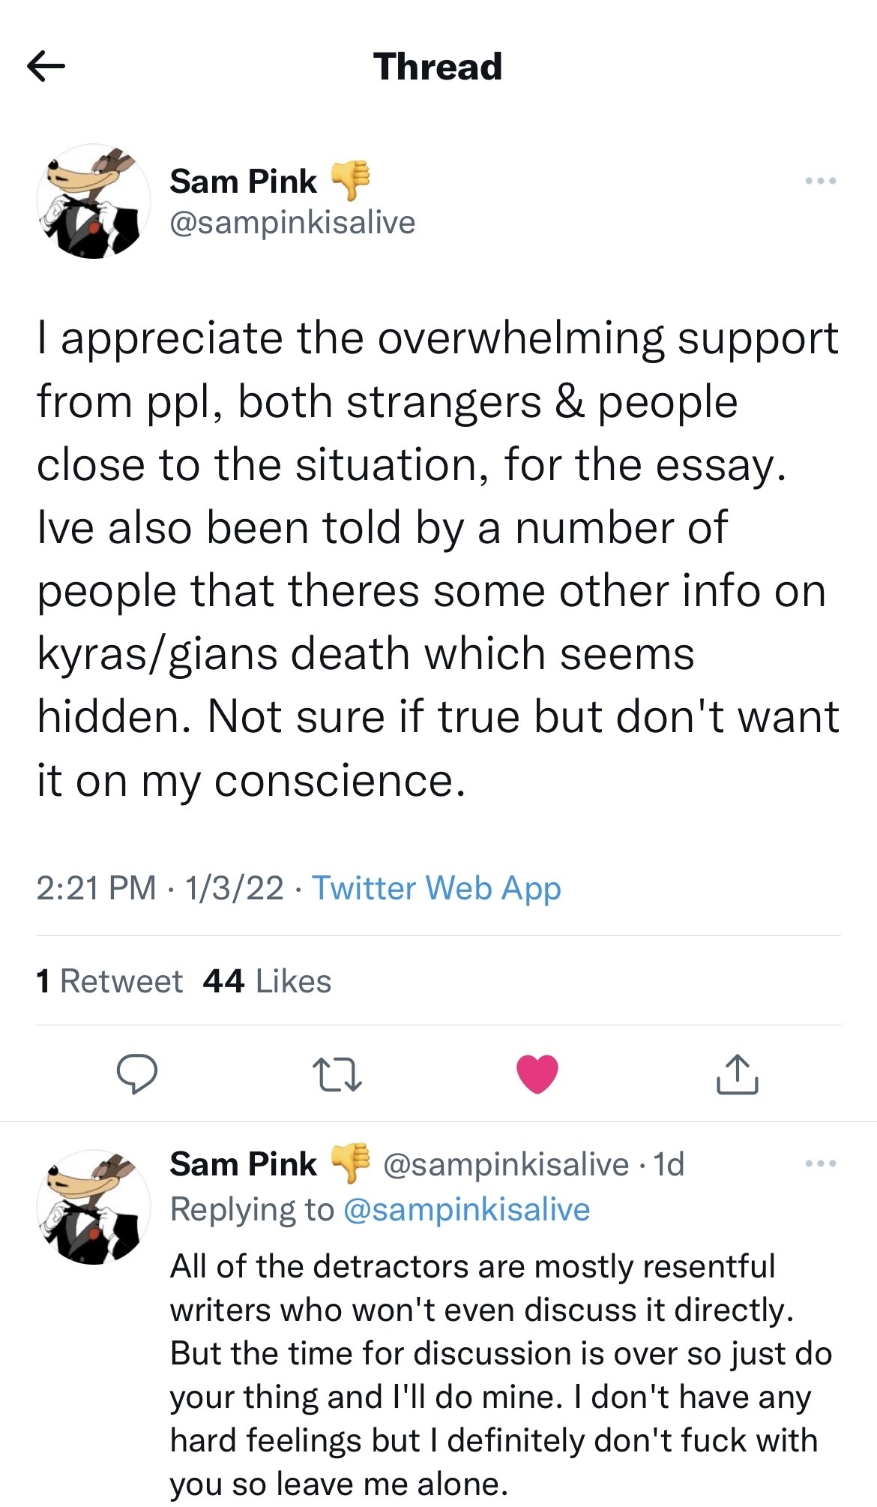Viewport: 877px width, 1507px height.
Task: Open the reply speech bubble icon
Action: point(137,1074)
